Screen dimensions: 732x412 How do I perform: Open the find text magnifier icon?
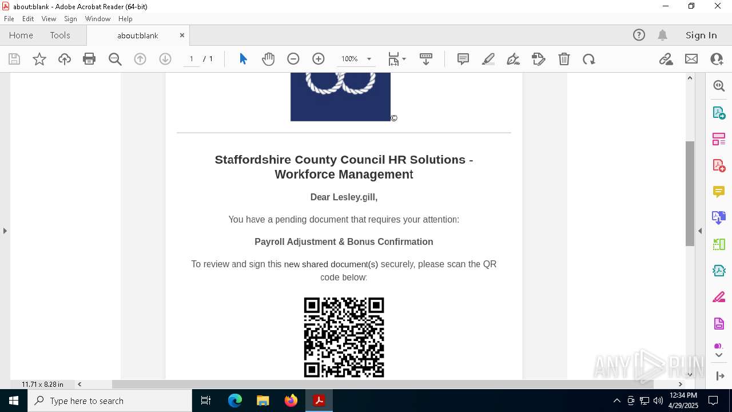[x=115, y=59]
